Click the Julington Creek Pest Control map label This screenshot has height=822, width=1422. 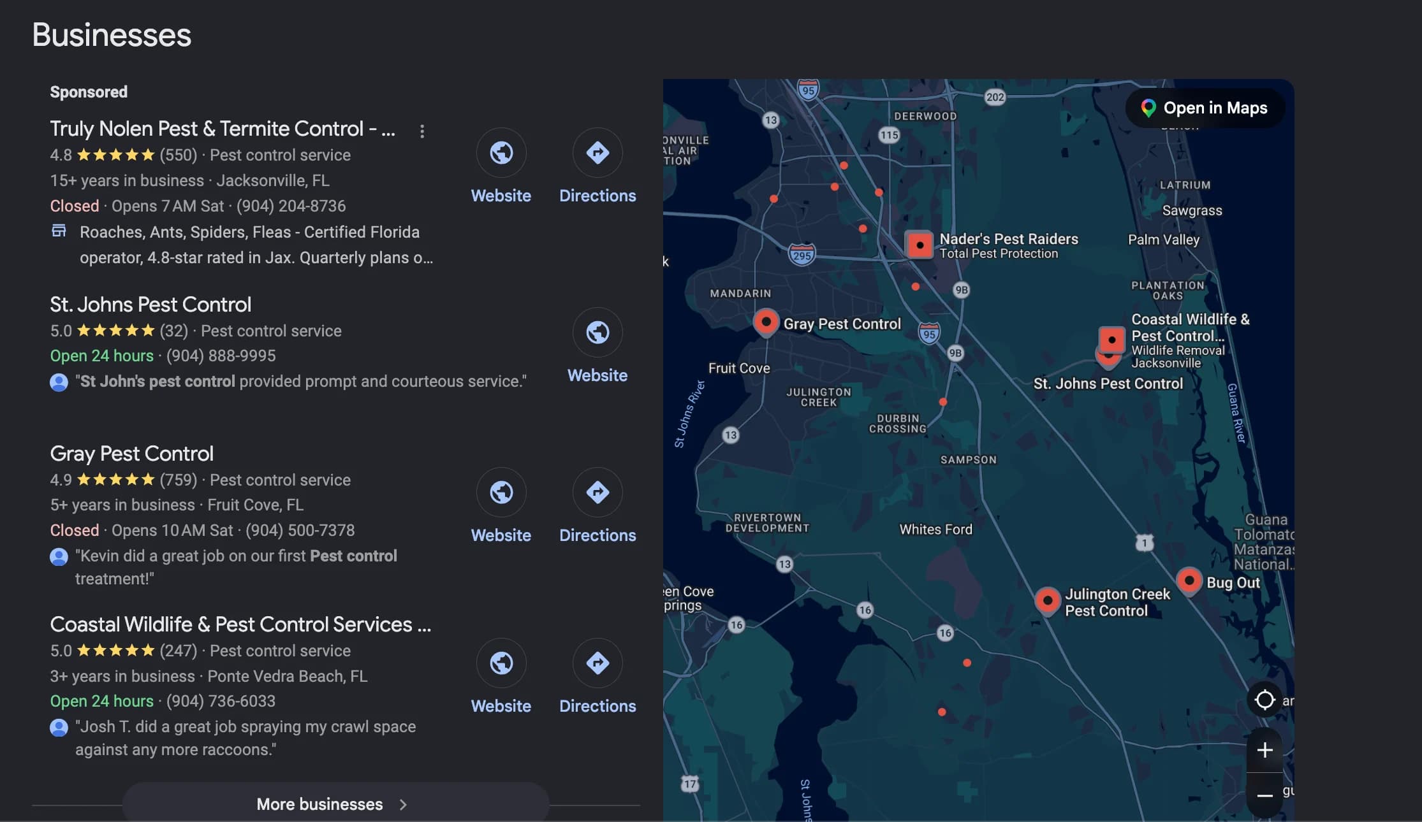tap(1118, 602)
